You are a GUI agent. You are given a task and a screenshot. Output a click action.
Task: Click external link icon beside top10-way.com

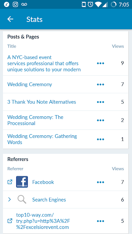[x=10, y=221]
